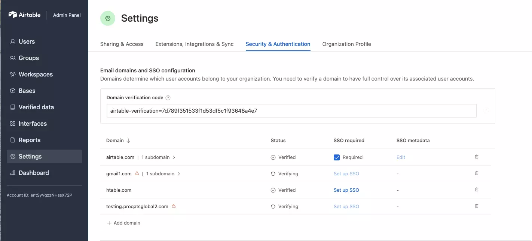This screenshot has height=241, width=532.
Task: Expand gmail1.com subdomain chevron
Action: (x=179, y=174)
